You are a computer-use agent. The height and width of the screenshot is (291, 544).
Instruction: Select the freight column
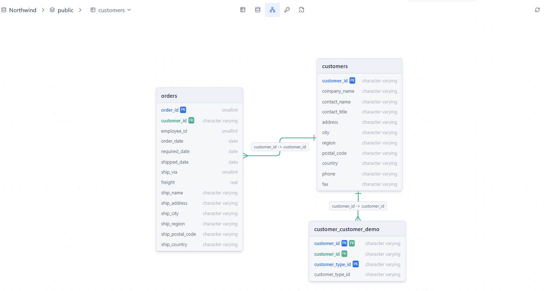coord(200,183)
